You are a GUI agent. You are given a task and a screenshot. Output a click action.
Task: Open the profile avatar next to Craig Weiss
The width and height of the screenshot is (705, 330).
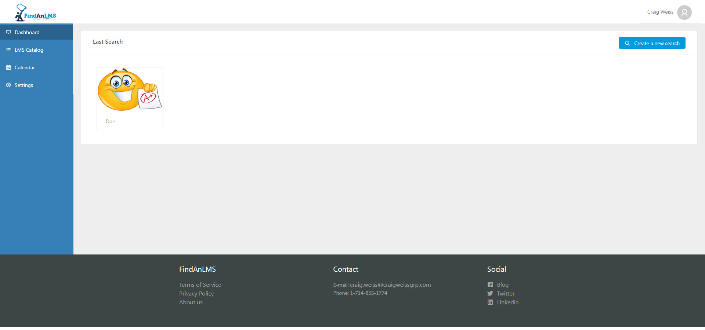pos(684,12)
